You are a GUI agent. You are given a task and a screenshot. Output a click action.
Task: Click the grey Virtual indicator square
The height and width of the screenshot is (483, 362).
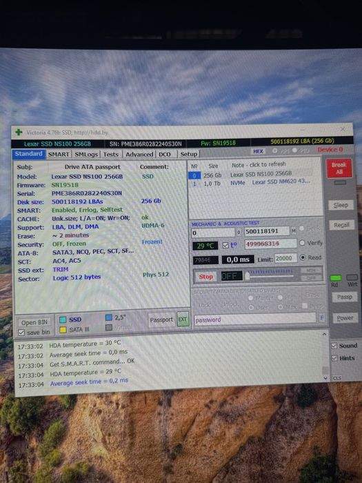pyautogui.click(x=109, y=328)
